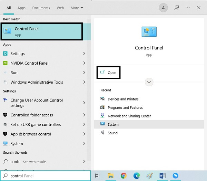Screen dimensions: 207x181
Task: Open the blue bird app on taskbar
Action: (176, 176)
